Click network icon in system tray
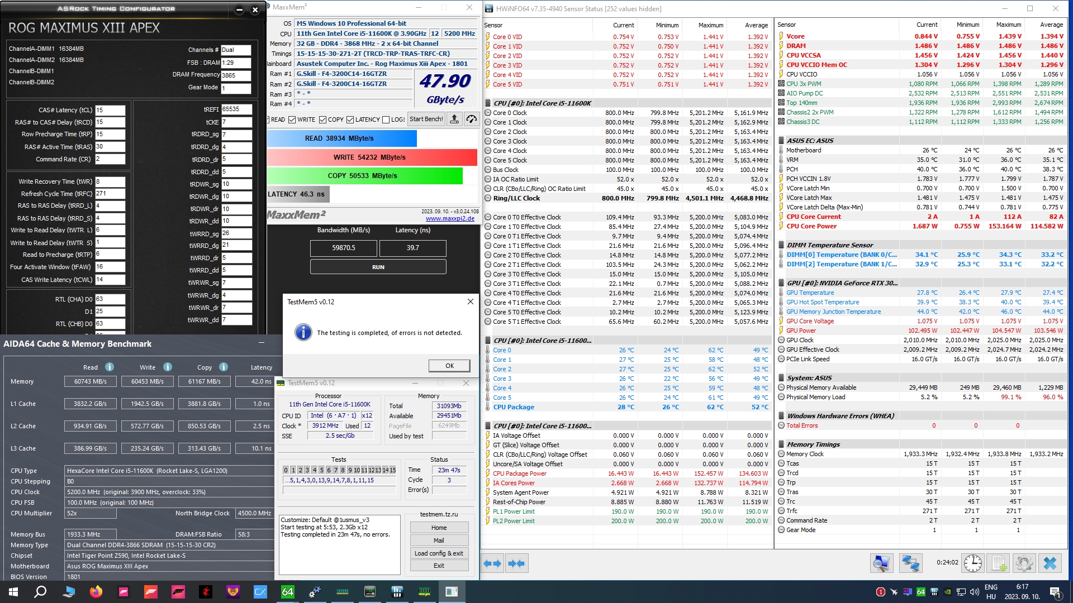 coord(961,592)
